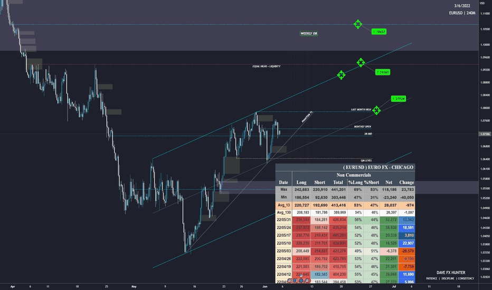Click the Short value 182,585
Viewport: 492px width, 290px height.
tap(320, 274)
